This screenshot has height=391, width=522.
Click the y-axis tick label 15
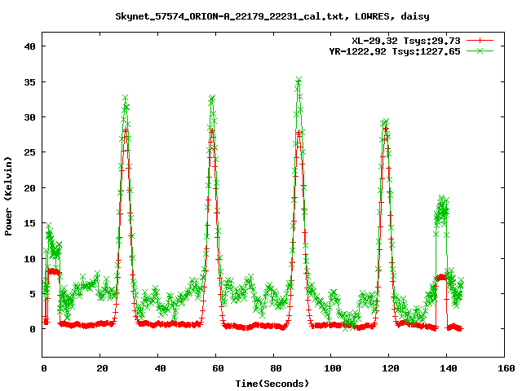coord(30,223)
